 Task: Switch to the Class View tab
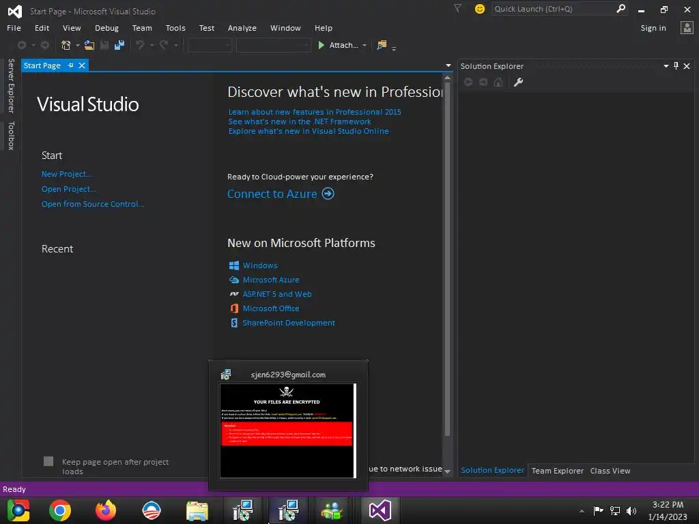tap(610, 471)
